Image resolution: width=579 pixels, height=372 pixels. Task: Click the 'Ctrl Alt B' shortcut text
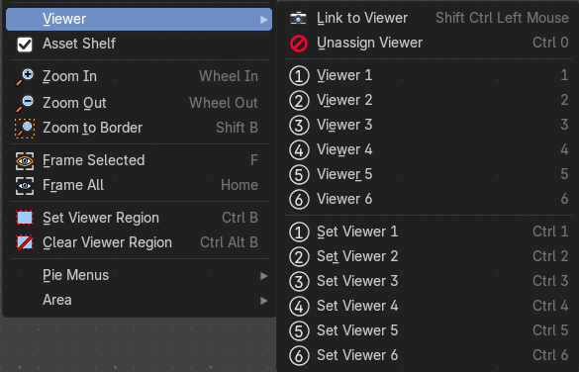[229, 242]
